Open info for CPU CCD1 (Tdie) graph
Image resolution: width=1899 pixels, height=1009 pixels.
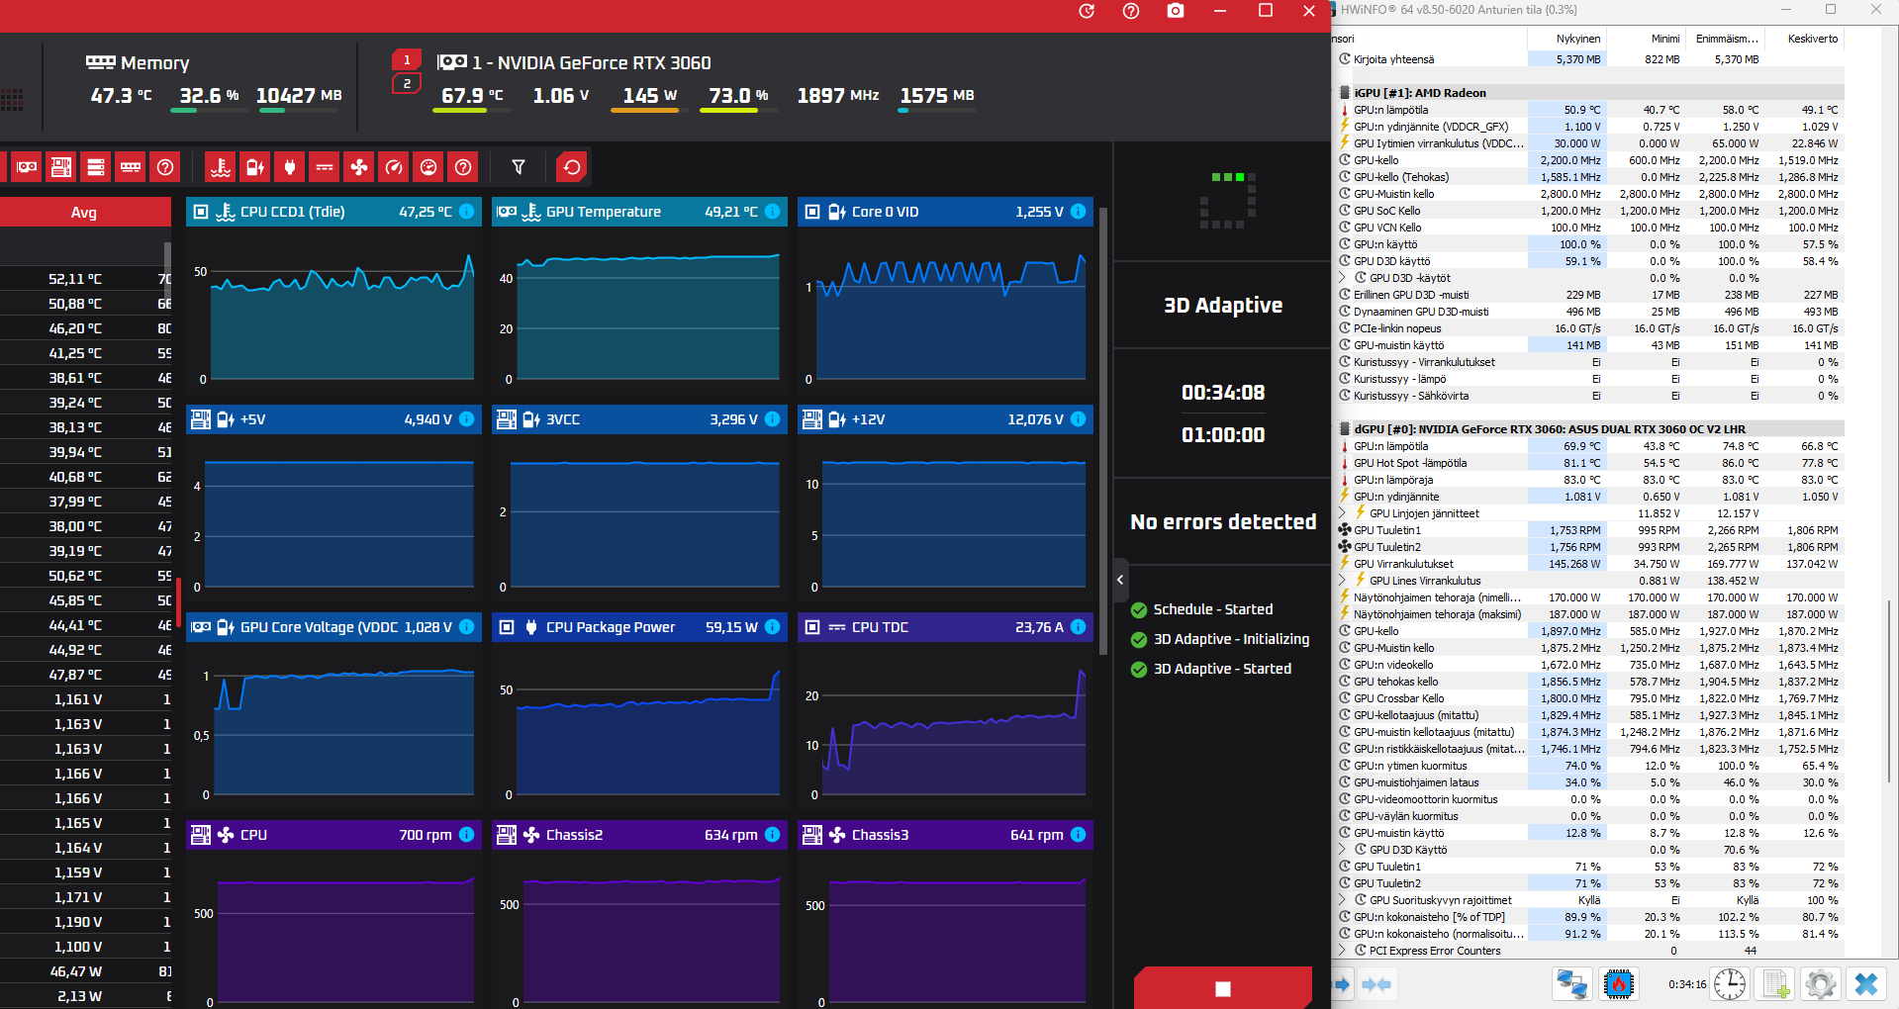pyautogui.click(x=467, y=212)
